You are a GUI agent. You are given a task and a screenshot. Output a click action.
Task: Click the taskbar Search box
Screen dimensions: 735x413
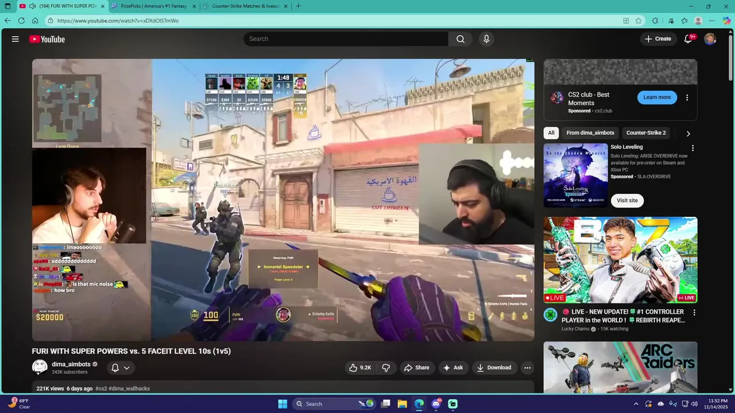tap(334, 404)
